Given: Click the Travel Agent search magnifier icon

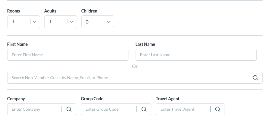Looking at the screenshot, I should click(x=218, y=109).
